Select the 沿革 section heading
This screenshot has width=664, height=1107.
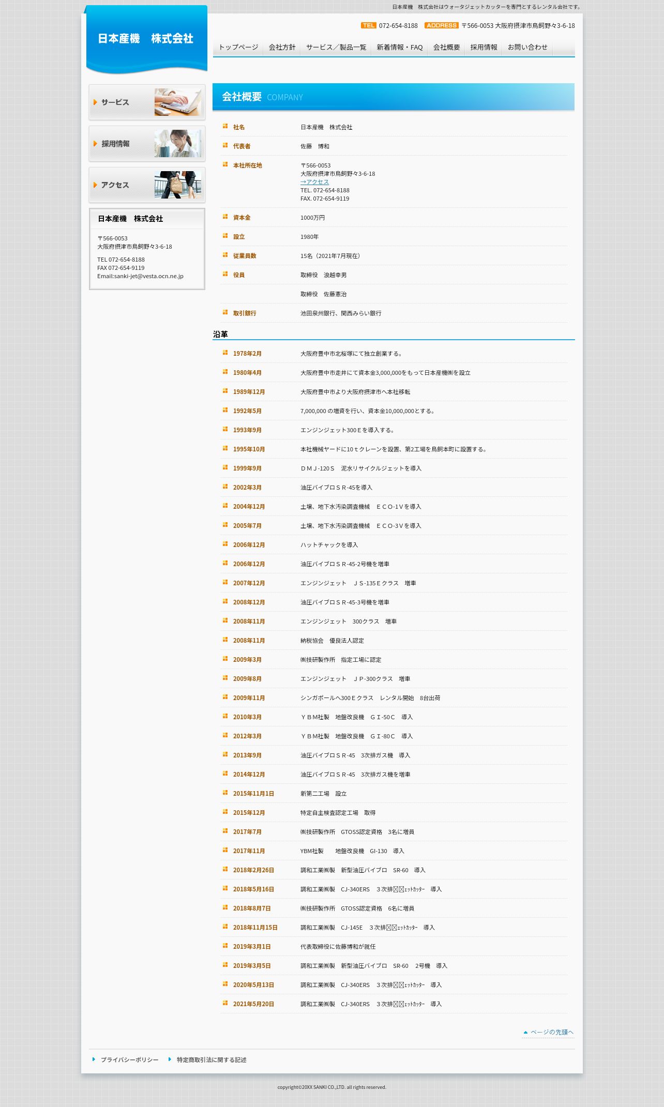220,335
